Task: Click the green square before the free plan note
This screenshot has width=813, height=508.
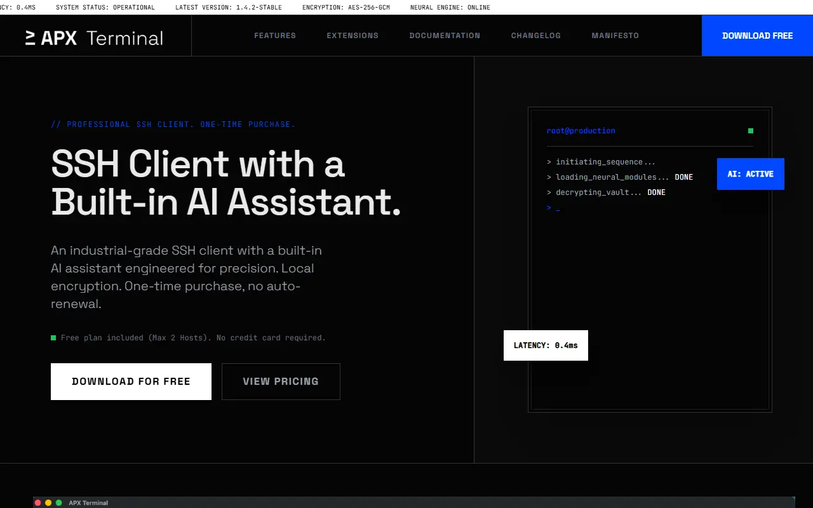Action: [53, 338]
